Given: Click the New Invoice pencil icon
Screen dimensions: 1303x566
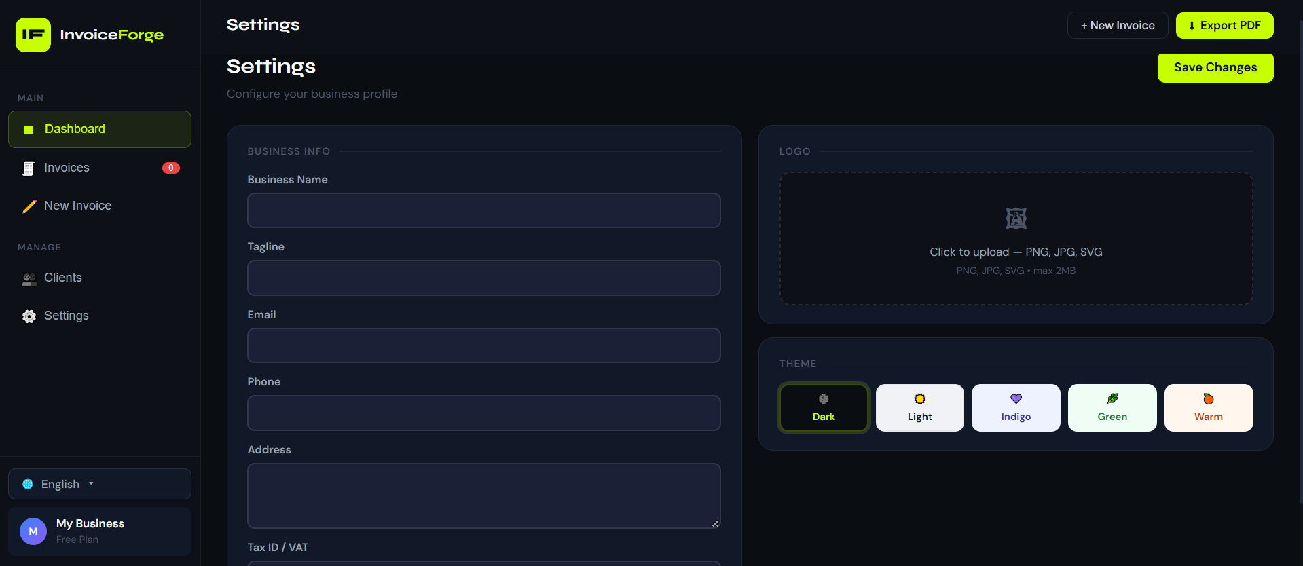Looking at the screenshot, I should coord(29,206).
